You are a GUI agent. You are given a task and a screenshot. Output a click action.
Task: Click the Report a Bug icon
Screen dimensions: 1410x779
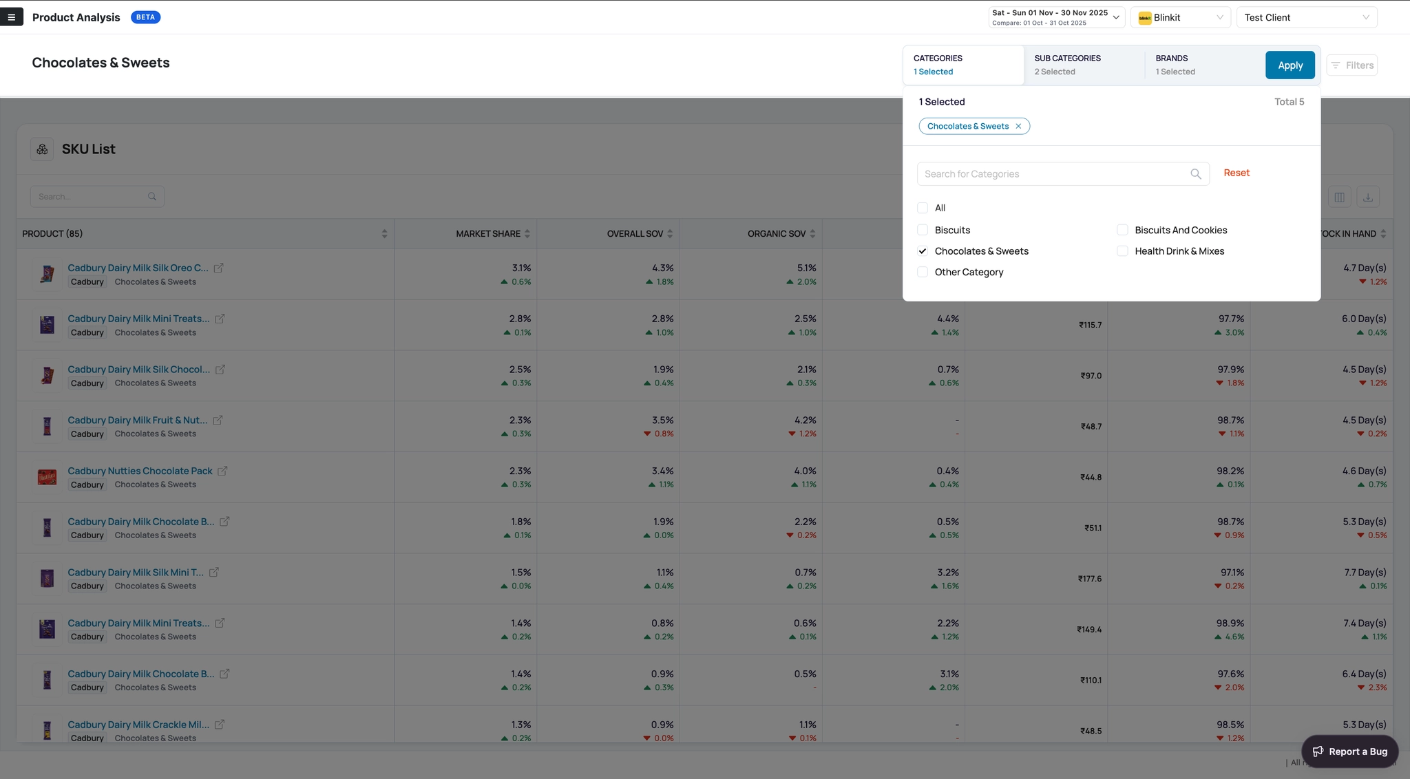click(1318, 751)
